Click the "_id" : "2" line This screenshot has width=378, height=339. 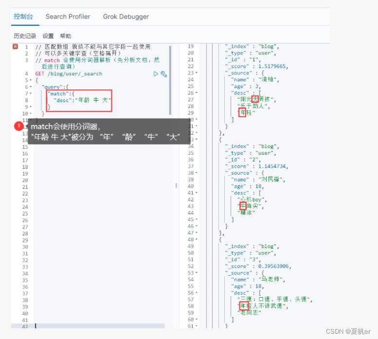click(x=243, y=160)
